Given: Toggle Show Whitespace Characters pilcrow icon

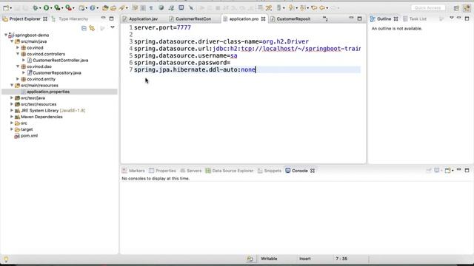Looking at the screenshot, I should pyautogui.click(x=151, y=8).
